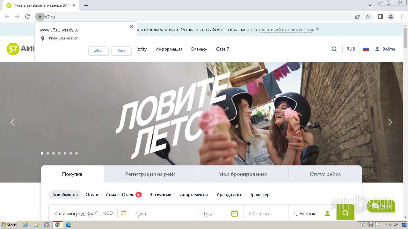Select the Трансфер option

[x=259, y=195]
